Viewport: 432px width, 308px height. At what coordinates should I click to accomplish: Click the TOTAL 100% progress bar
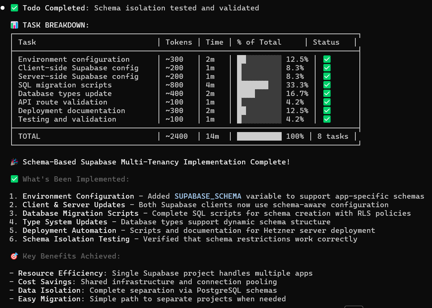pos(259,137)
